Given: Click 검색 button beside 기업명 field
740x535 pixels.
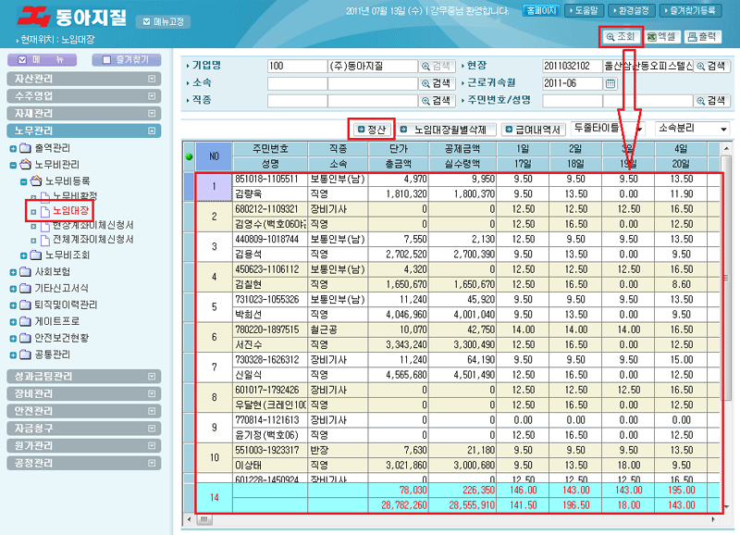Looking at the screenshot, I should (438, 67).
